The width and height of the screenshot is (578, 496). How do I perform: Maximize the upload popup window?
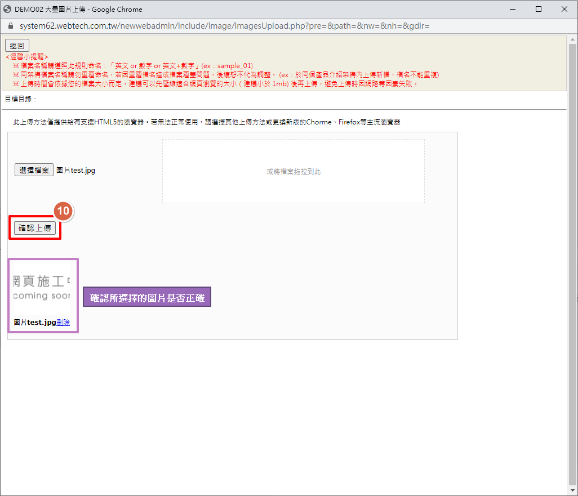[539, 9]
